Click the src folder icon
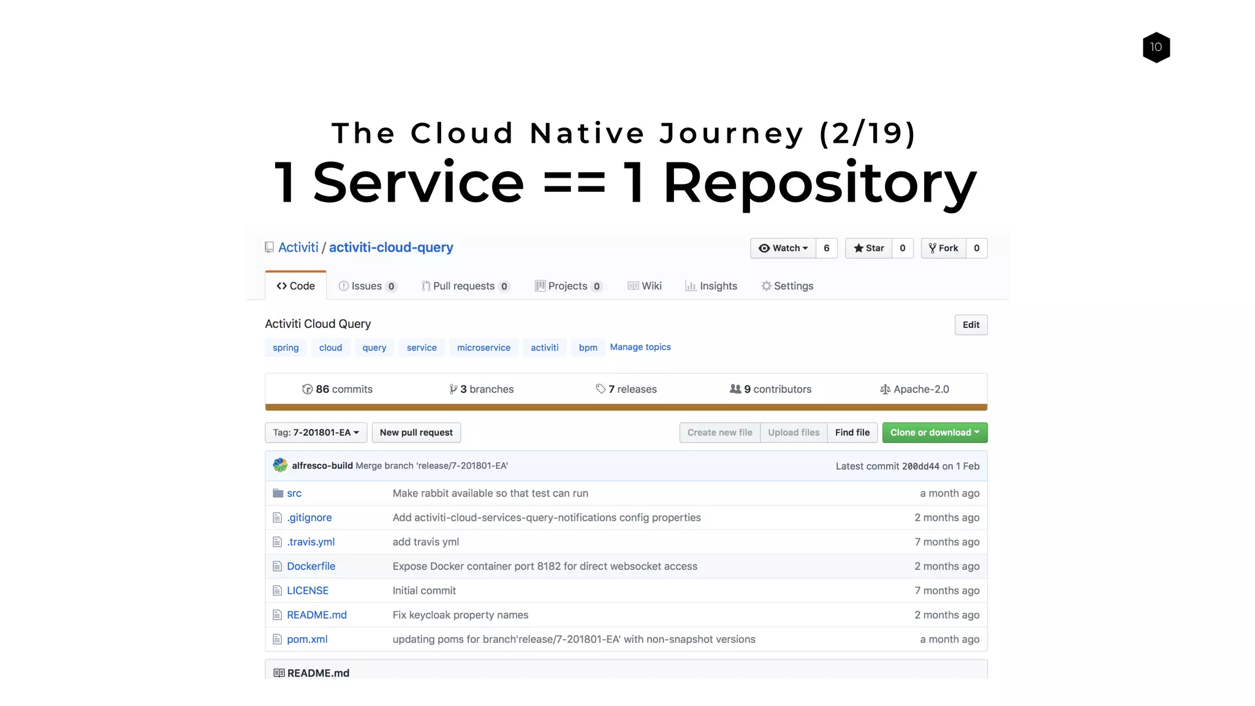This screenshot has height=706, width=1255. point(278,493)
